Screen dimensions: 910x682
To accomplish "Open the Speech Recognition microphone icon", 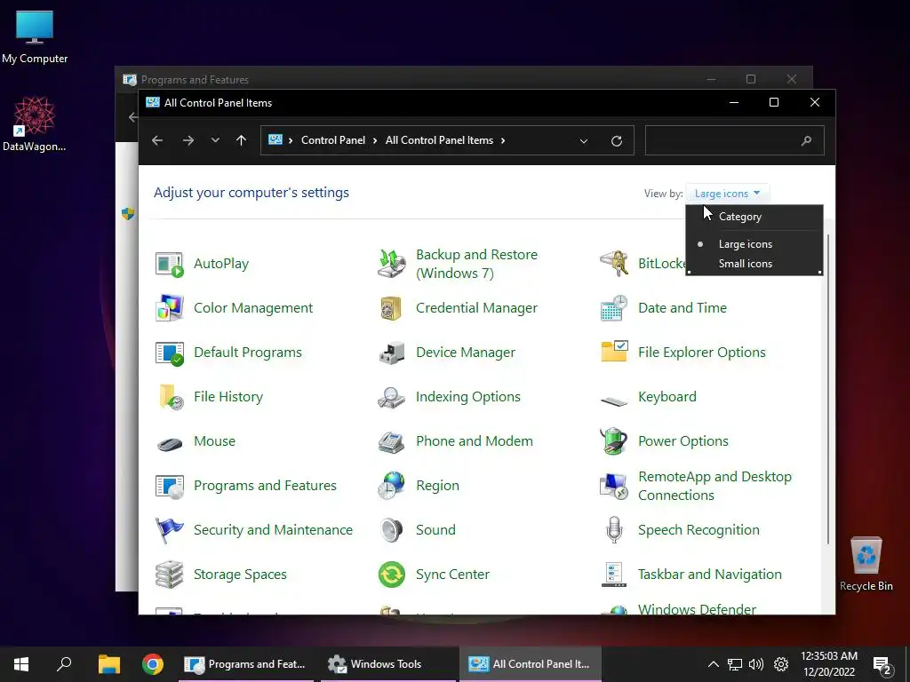I will pos(614,530).
